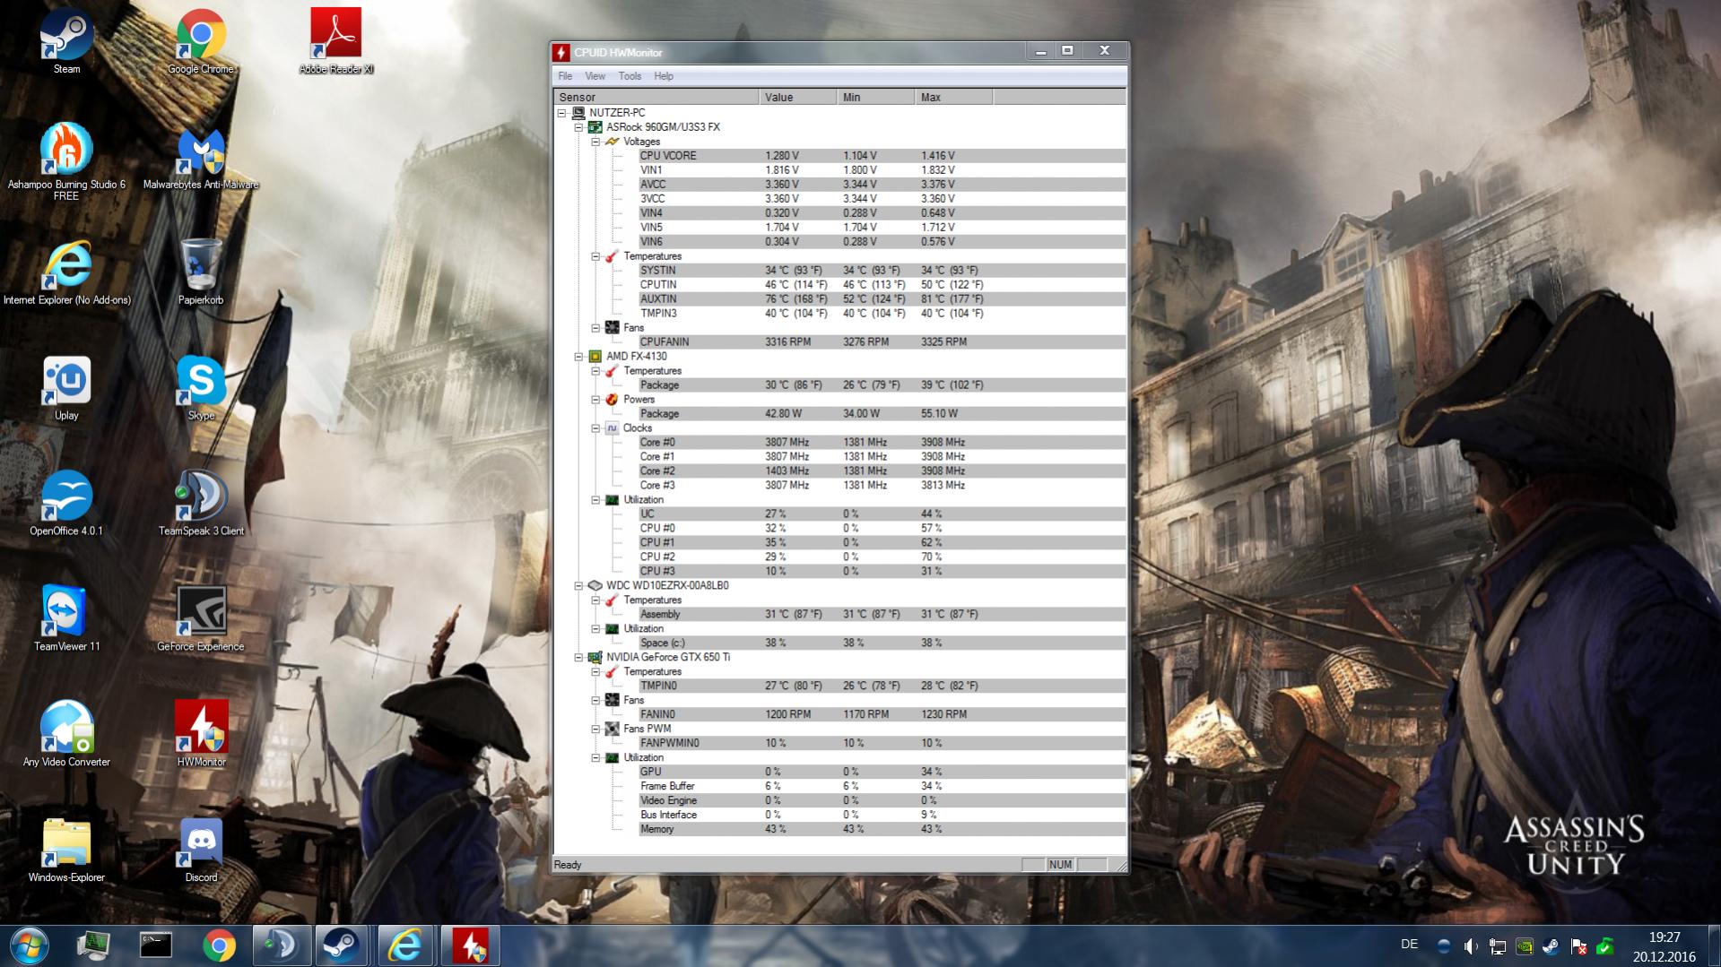This screenshot has height=967, width=1721.
Task: Select the FANPWMIN0 row
Action: point(882,744)
